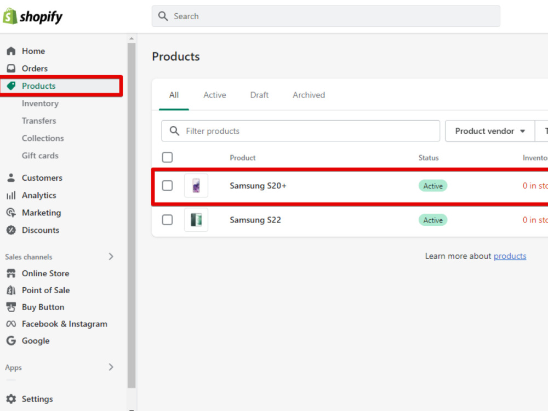This screenshot has width=548, height=411.
Task: Click the Active badge on Samsung S20+
Action: (x=433, y=186)
